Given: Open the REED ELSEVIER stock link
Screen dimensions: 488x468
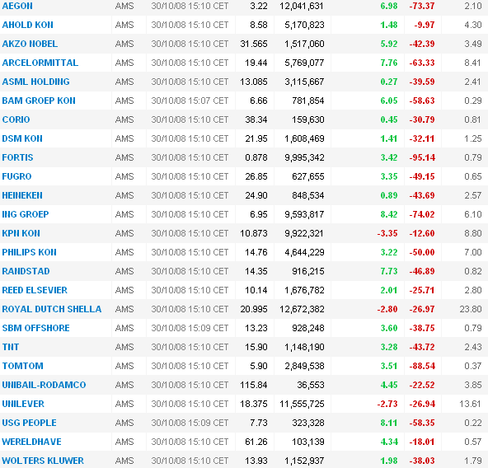Looking at the screenshot, I should (x=35, y=290).
